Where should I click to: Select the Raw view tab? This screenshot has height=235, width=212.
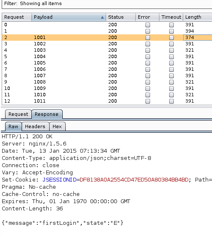(x=13, y=126)
